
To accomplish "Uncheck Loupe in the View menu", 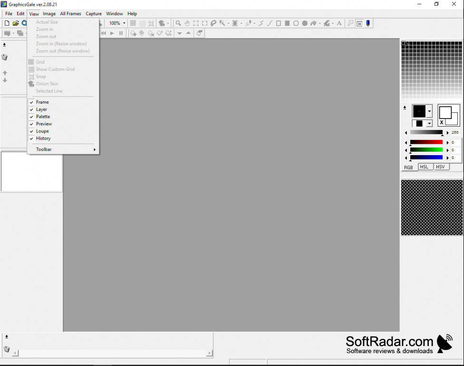I will click(63, 131).
